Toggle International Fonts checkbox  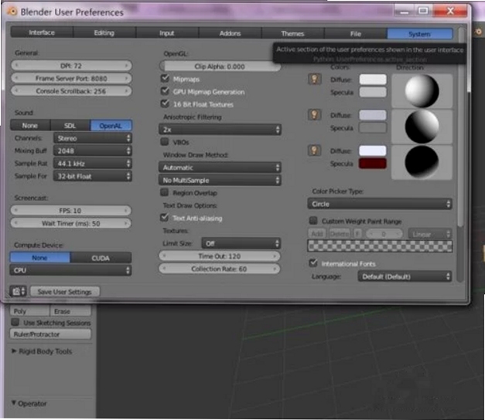click(313, 262)
